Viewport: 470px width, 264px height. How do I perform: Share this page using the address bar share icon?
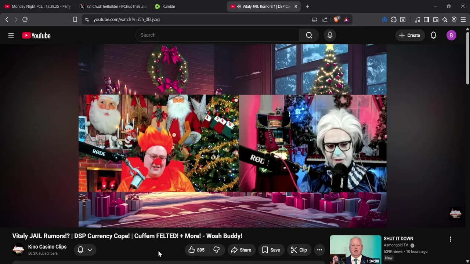pyautogui.click(x=325, y=19)
